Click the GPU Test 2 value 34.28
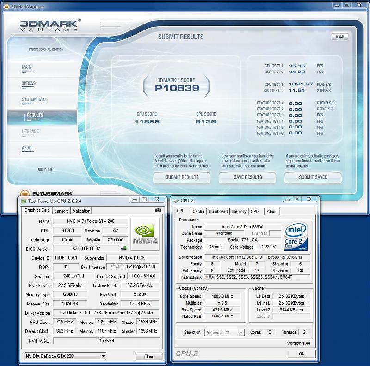Image resolution: width=370 pixels, height=366 pixels. pos(296,72)
